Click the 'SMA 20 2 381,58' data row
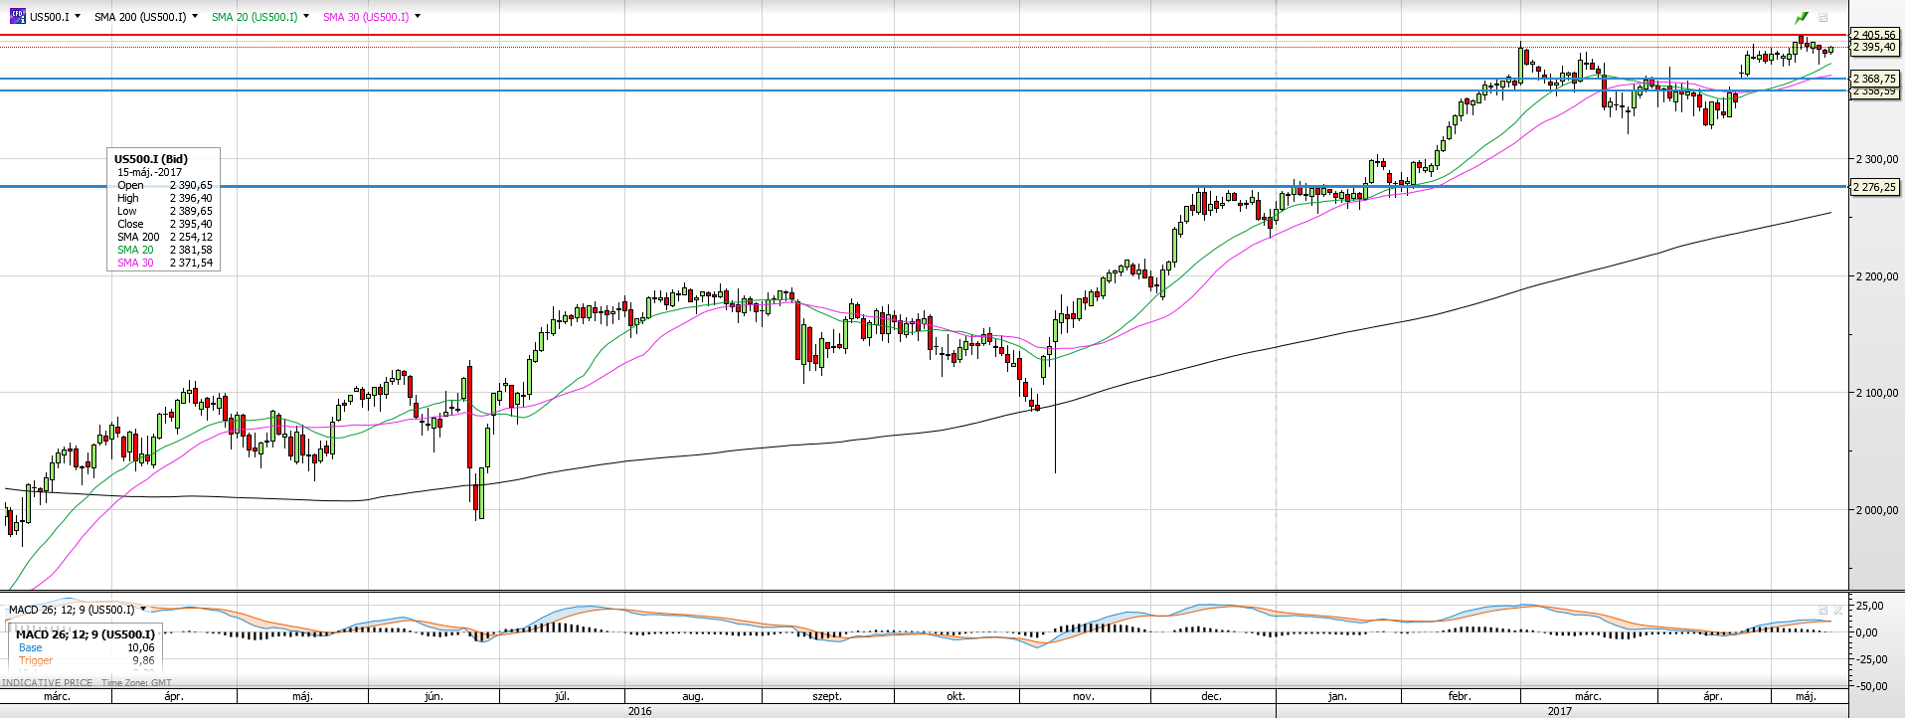Image resolution: width=1905 pixels, height=718 pixels. [x=164, y=250]
